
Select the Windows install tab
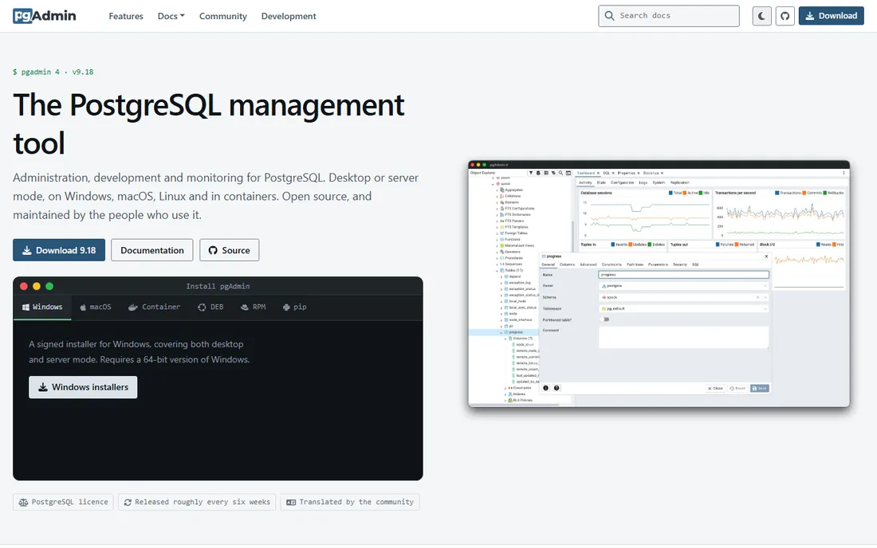point(42,307)
